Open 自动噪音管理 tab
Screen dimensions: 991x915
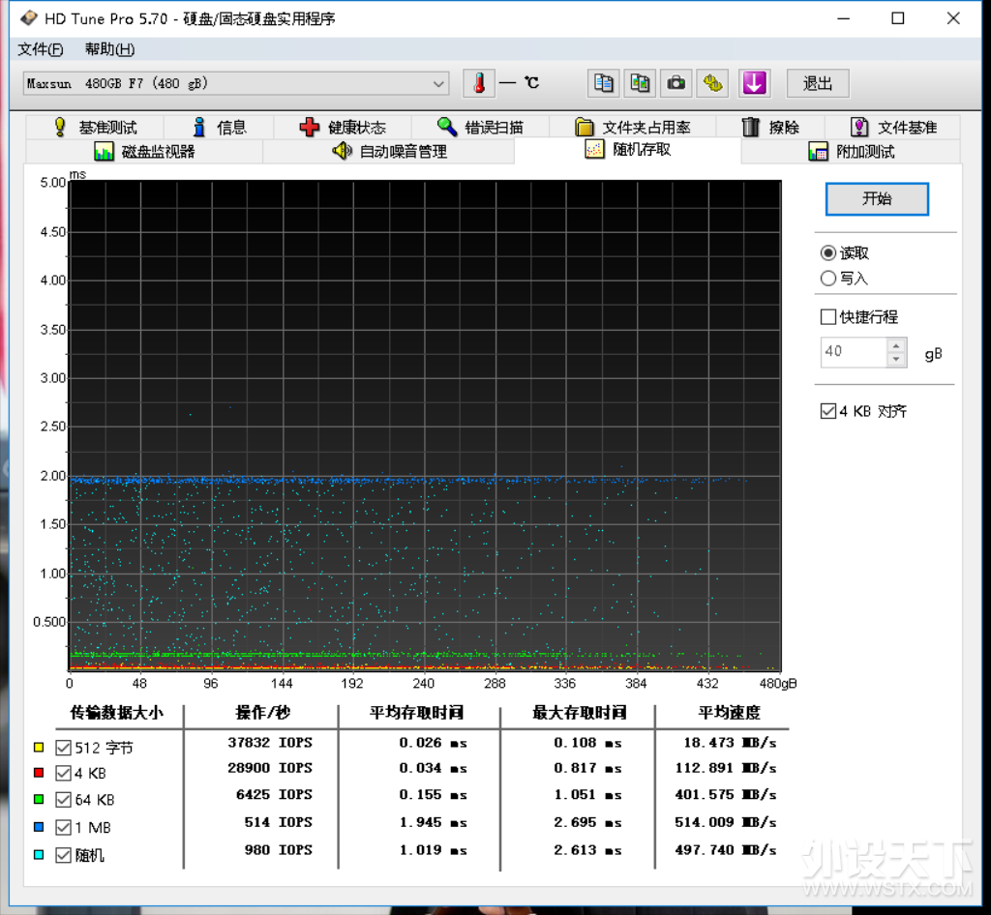[389, 152]
